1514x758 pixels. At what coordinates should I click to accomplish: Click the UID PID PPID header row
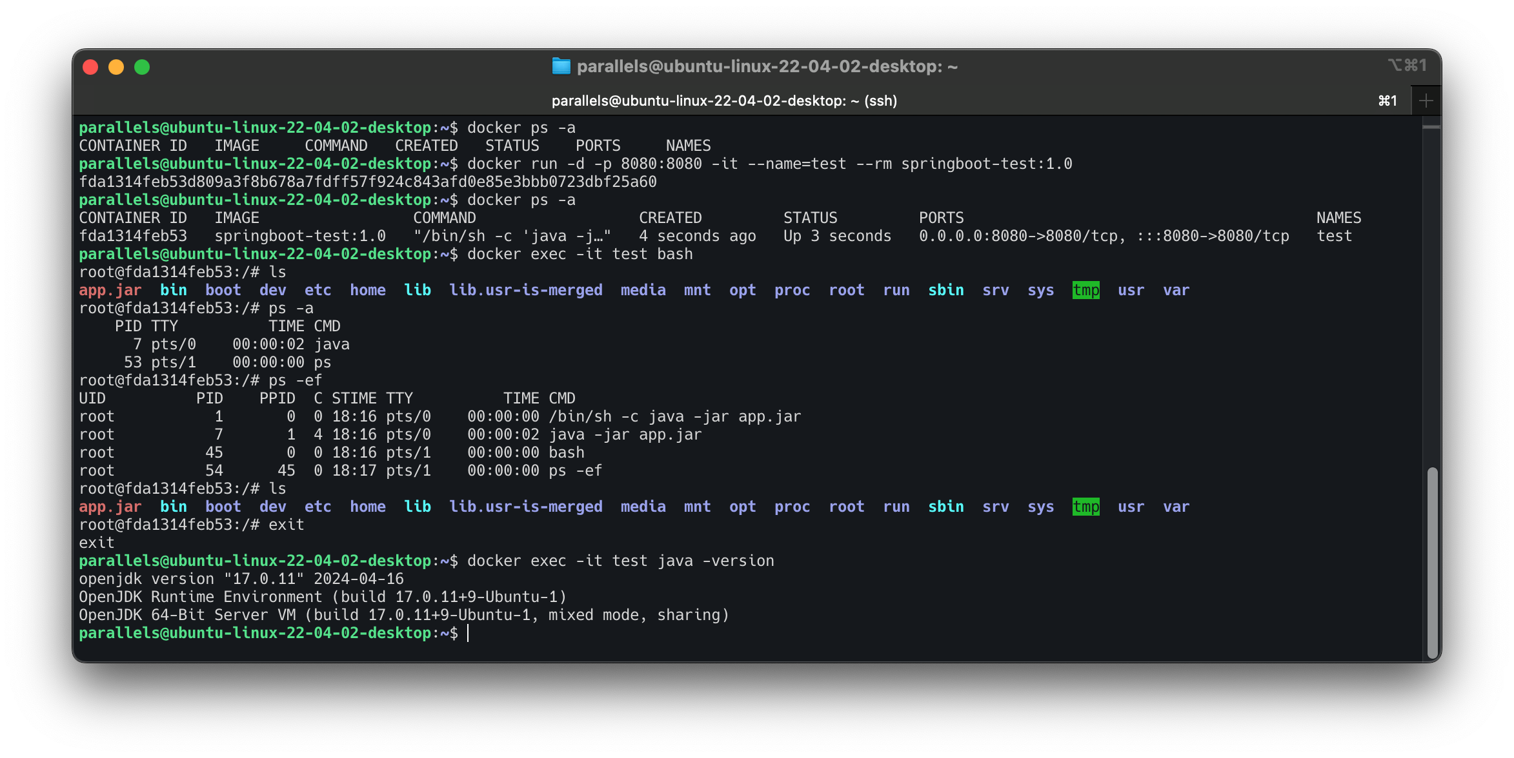(327, 398)
